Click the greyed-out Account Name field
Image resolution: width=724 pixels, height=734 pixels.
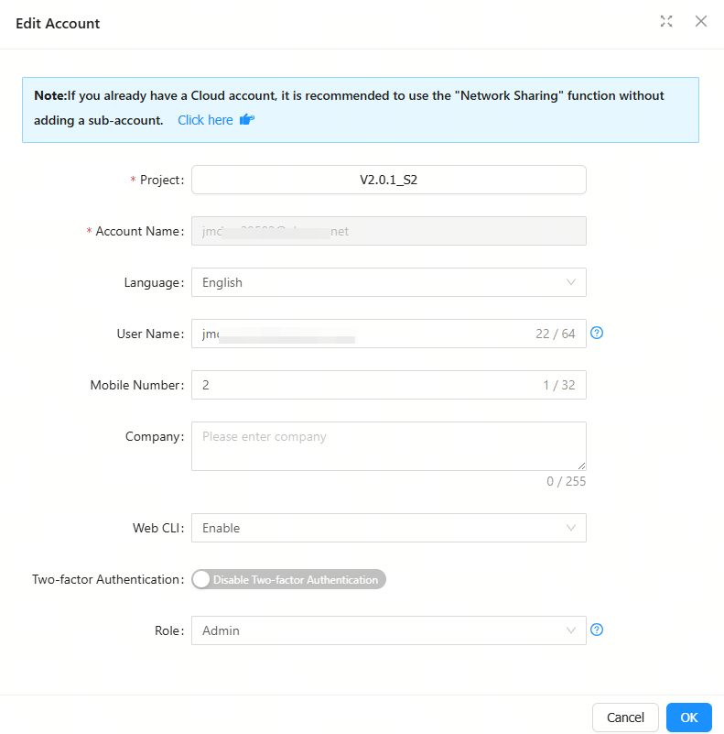pos(388,231)
